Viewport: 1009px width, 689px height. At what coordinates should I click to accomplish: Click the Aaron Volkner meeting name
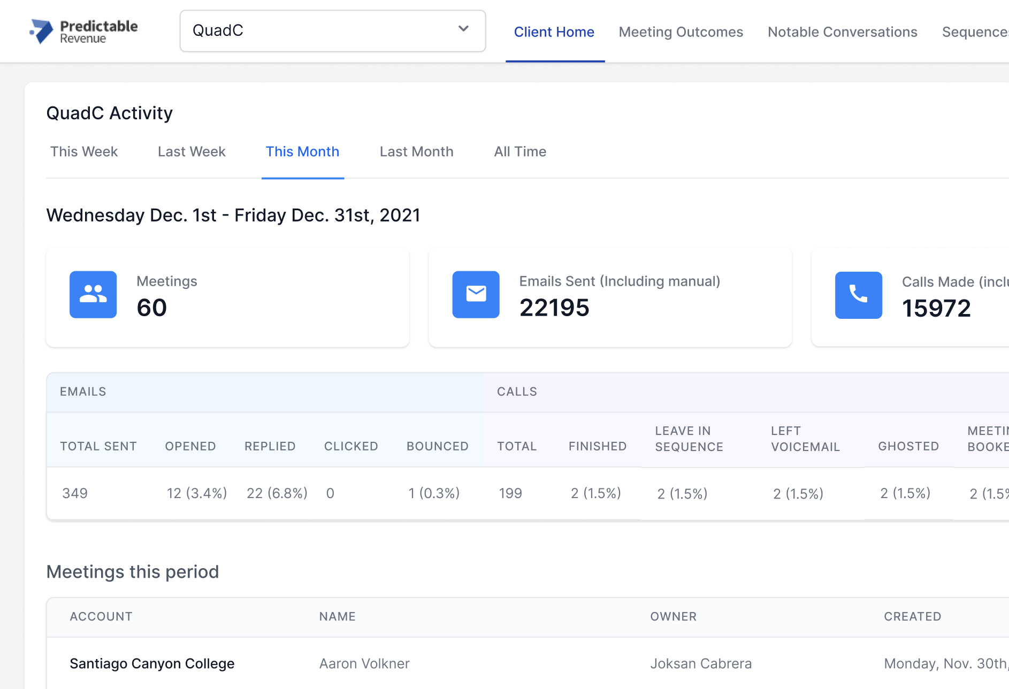pos(364,664)
